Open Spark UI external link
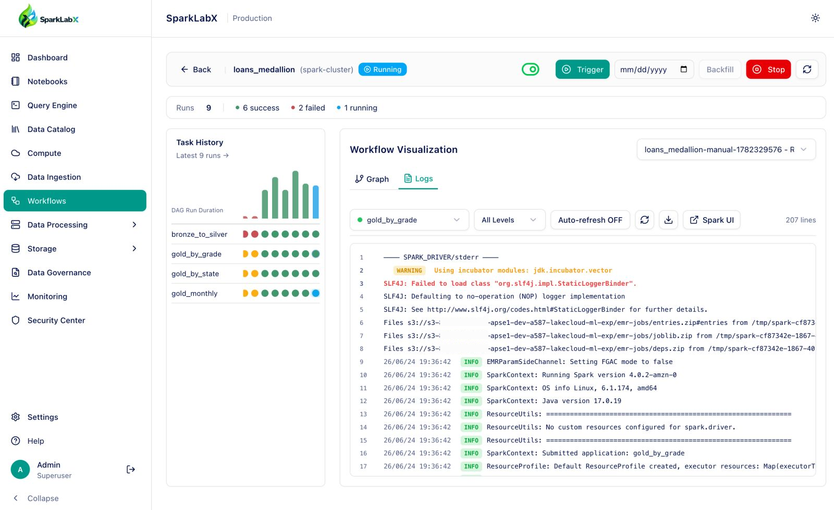Image resolution: width=834 pixels, height=510 pixels. point(712,220)
